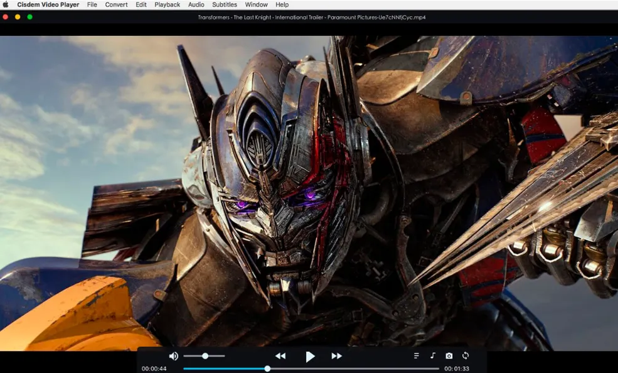This screenshot has width=618, height=373.
Task: Open the playlist with the list icon
Action: pyautogui.click(x=416, y=355)
